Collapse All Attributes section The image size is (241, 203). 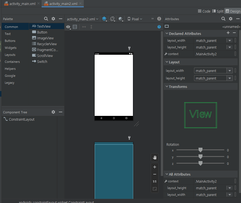coord(167,174)
